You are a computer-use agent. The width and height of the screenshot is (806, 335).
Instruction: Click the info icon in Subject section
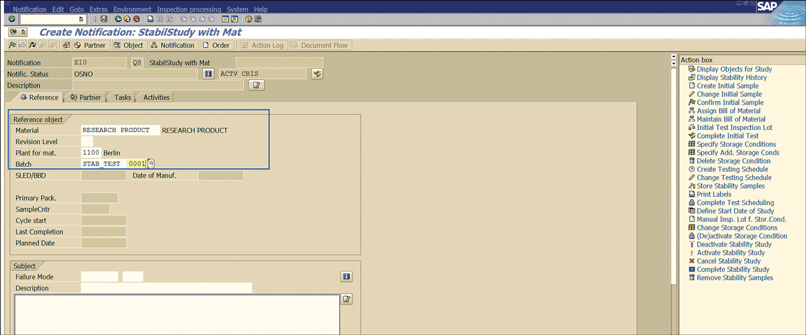346,277
